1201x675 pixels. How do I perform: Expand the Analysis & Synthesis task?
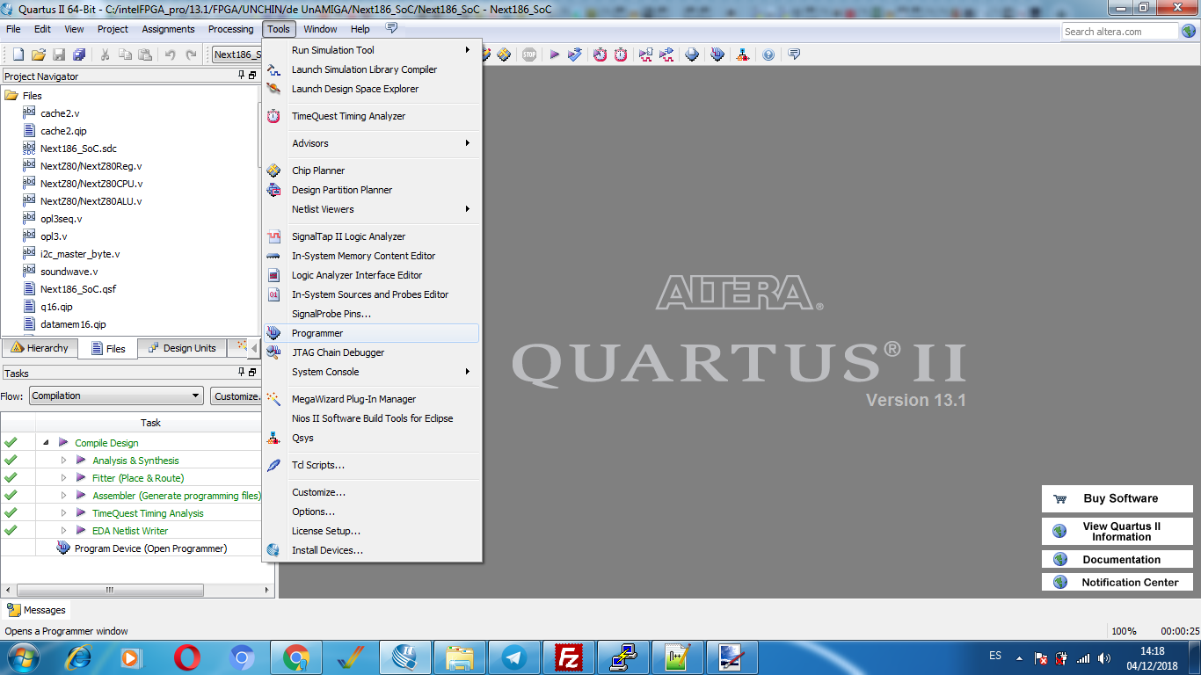pyautogui.click(x=63, y=461)
